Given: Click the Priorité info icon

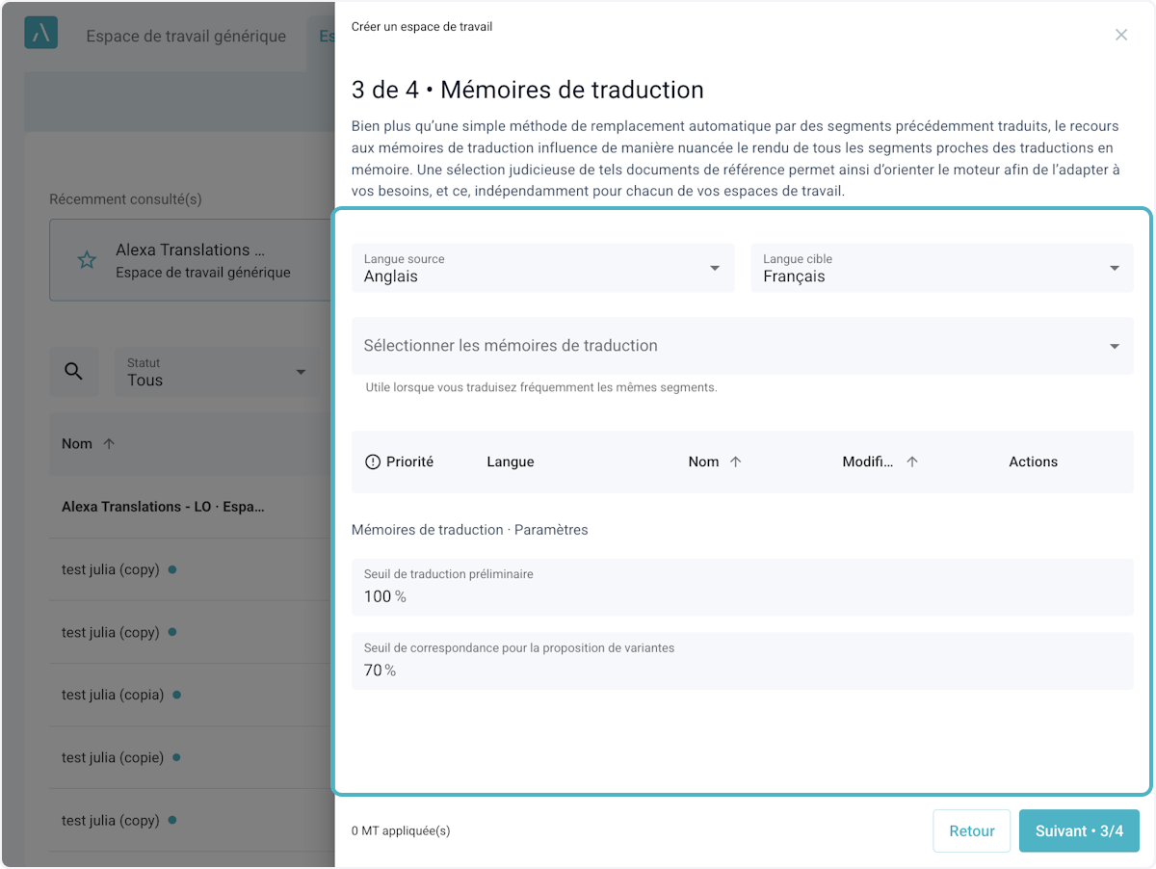Looking at the screenshot, I should (x=373, y=462).
